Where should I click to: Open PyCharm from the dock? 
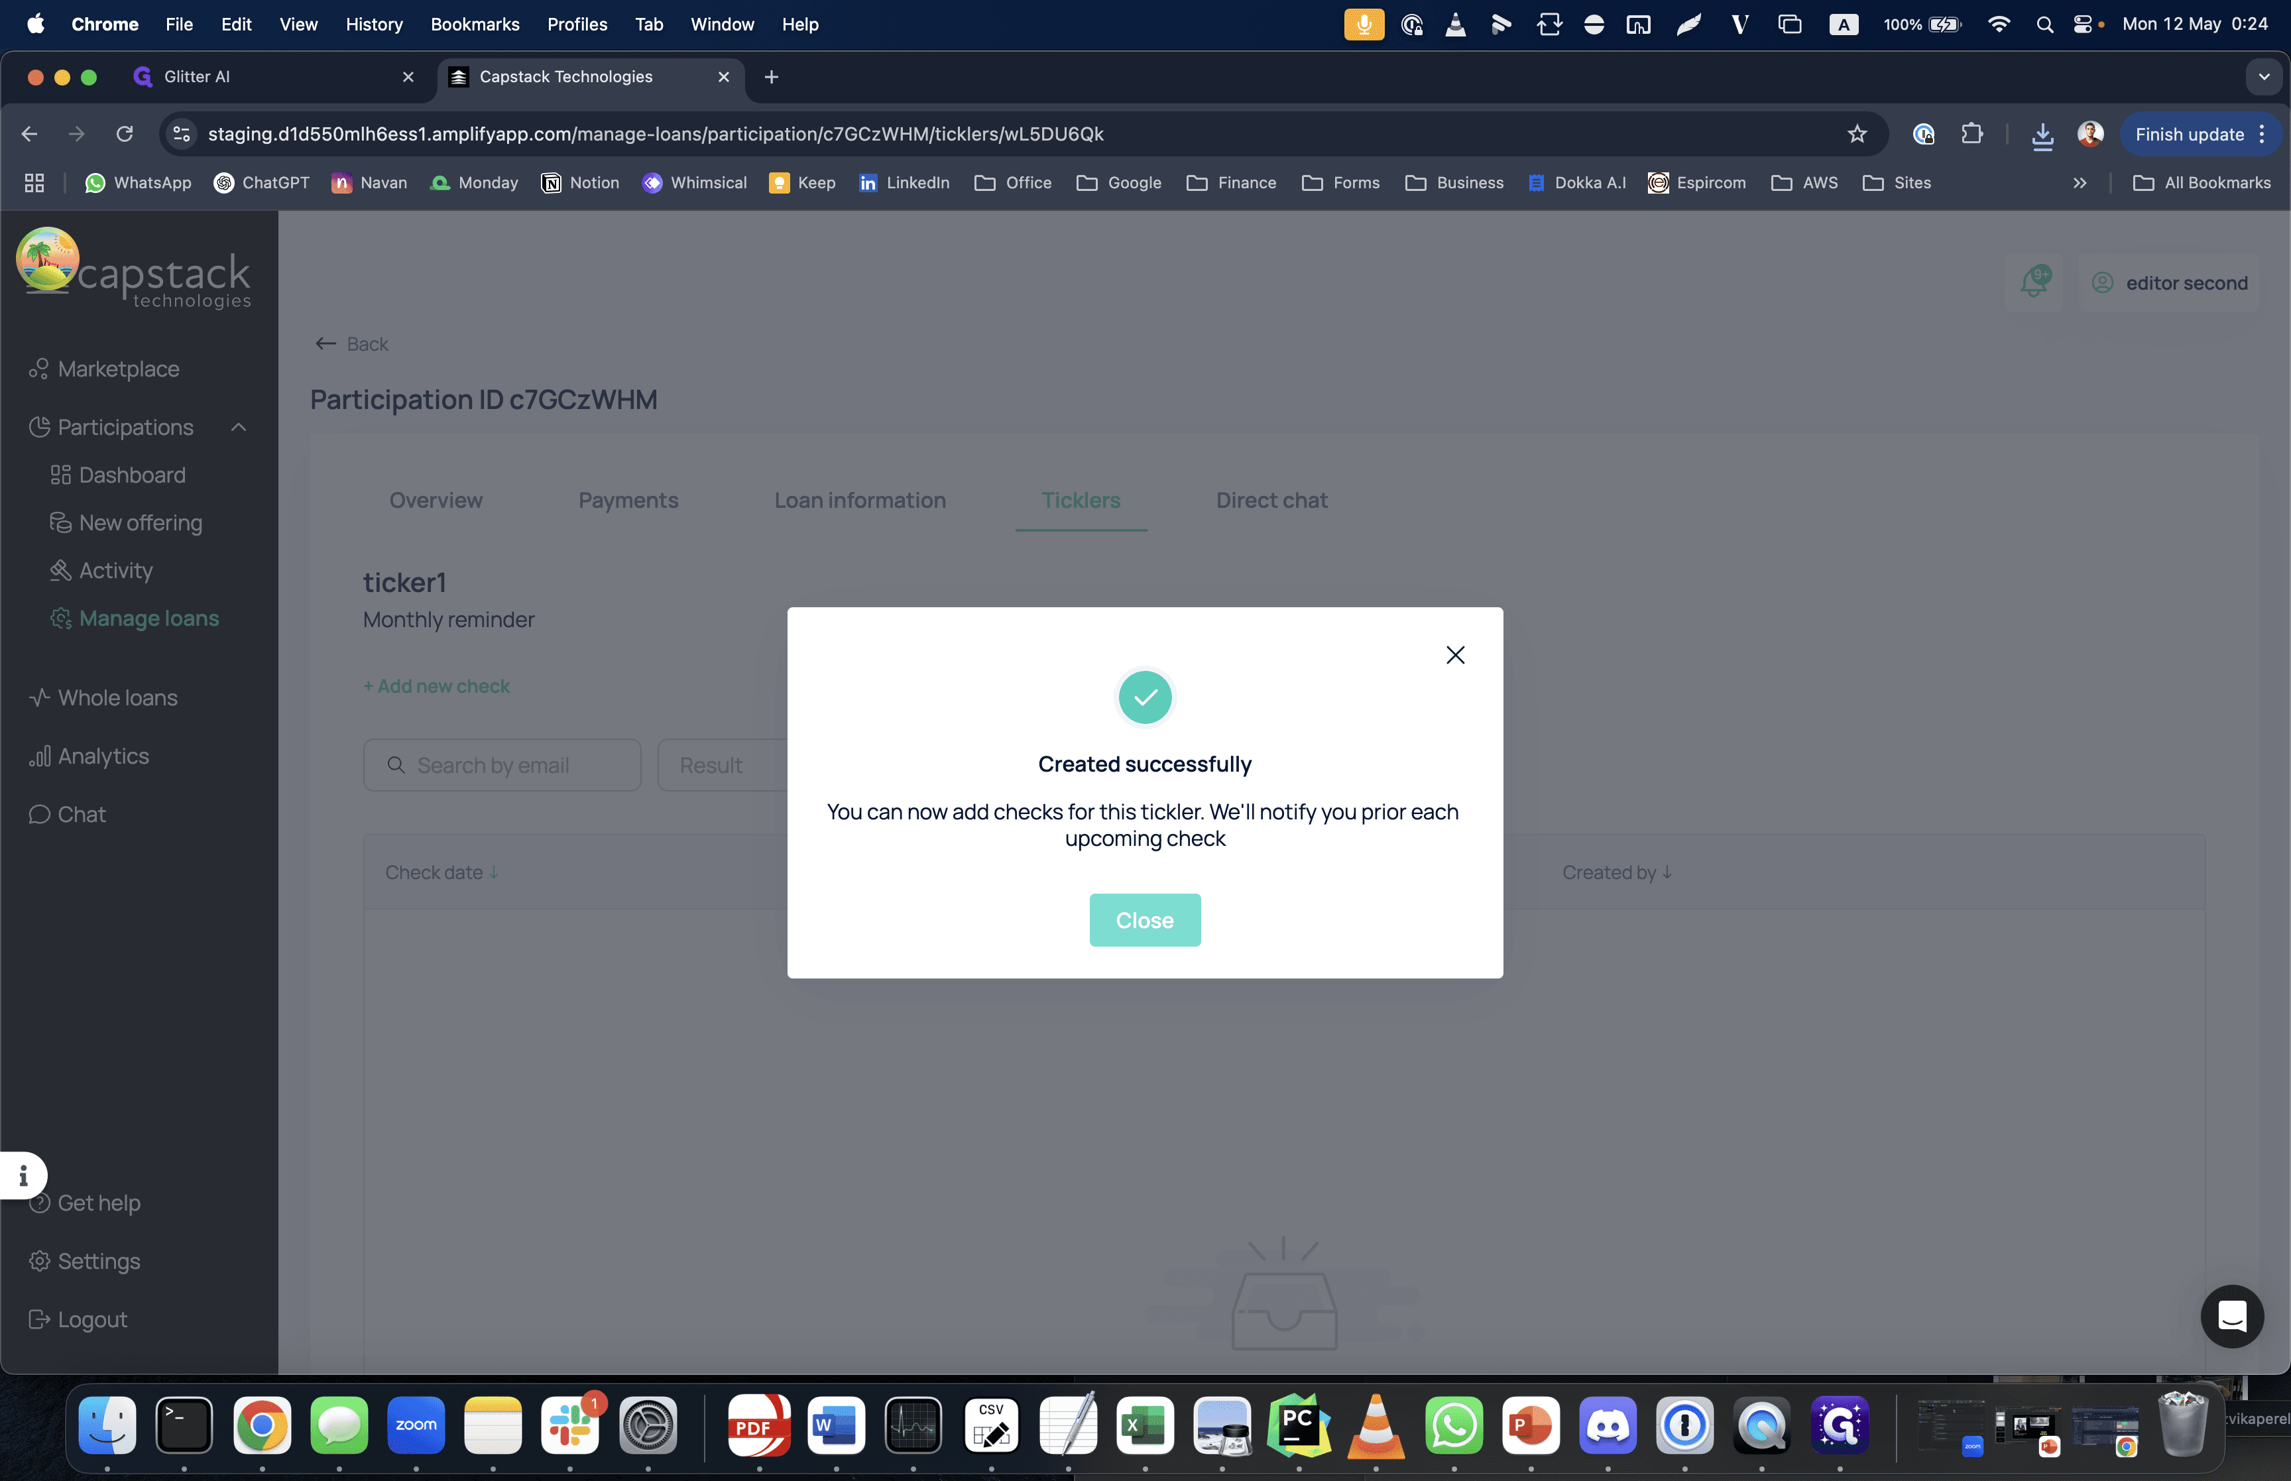[1299, 1424]
